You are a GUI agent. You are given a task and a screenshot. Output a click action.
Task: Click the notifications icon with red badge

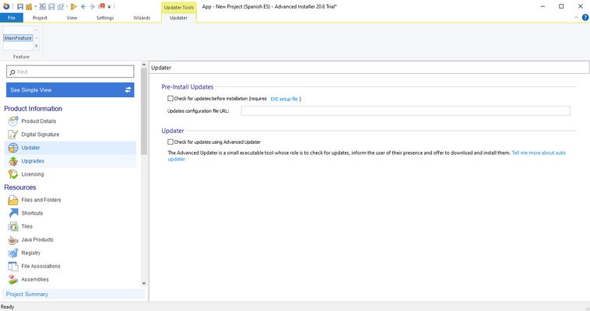[x=102, y=6]
